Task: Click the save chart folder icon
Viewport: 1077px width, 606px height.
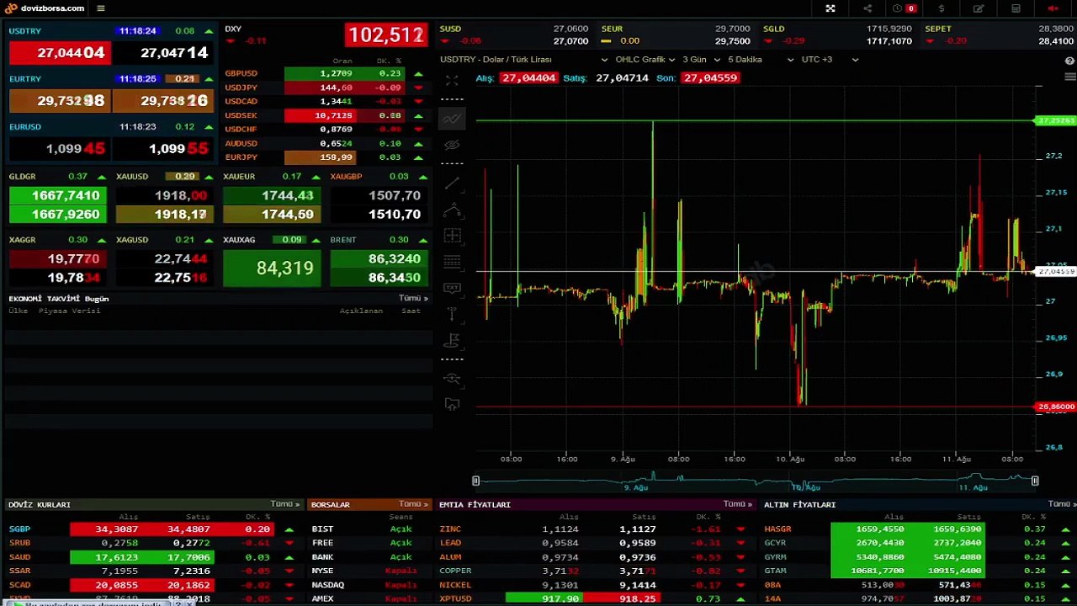Action: (452, 405)
